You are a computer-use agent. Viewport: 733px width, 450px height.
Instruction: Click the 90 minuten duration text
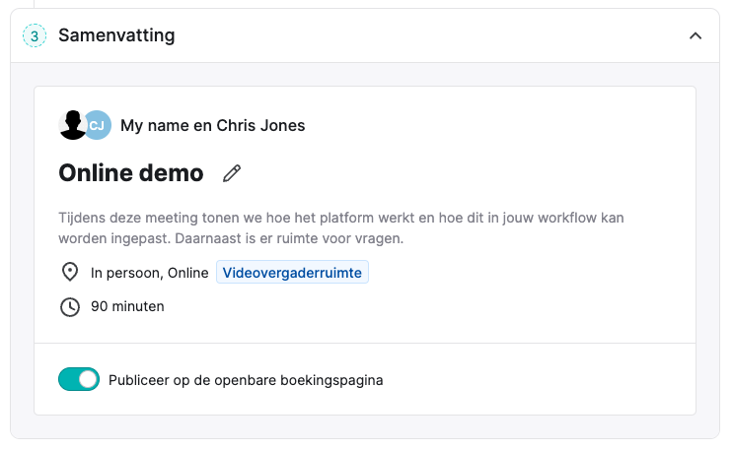[x=127, y=306]
